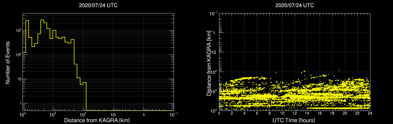
Task: Click UTC time tick label 16
Action: tap(320, 113)
